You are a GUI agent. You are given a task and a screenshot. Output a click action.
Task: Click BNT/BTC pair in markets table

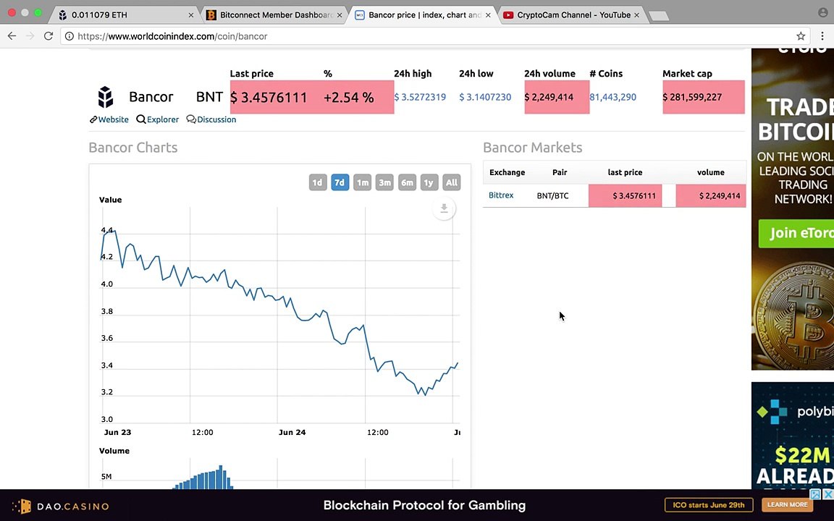(x=552, y=195)
